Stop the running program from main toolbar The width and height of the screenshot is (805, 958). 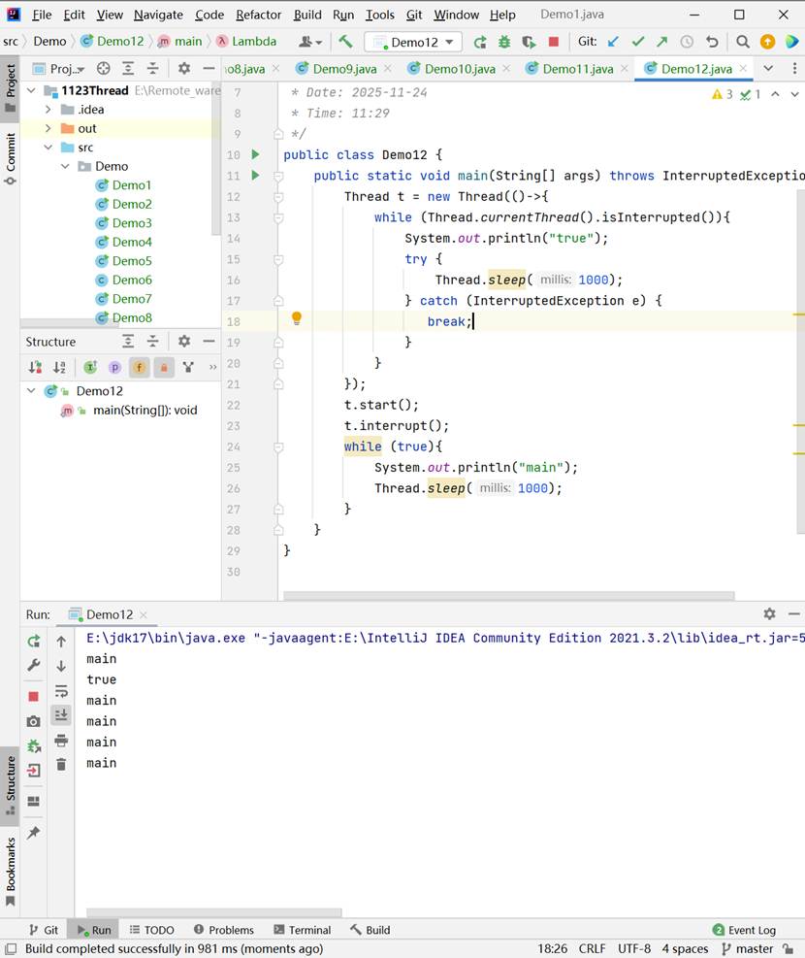(x=554, y=42)
